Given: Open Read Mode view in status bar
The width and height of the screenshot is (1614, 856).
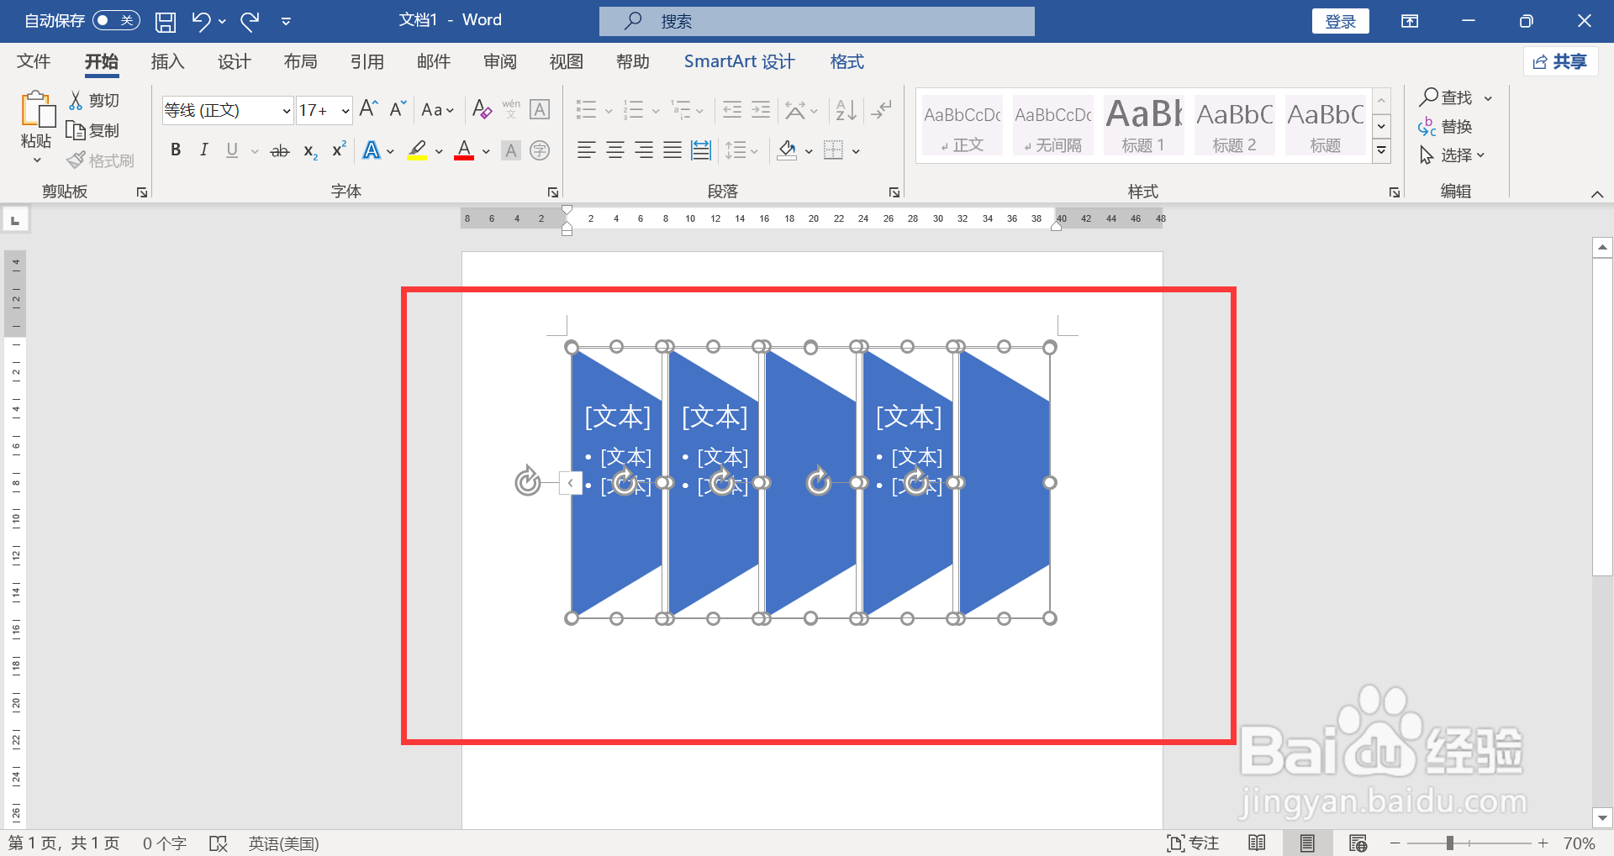Looking at the screenshot, I should [x=1257, y=843].
